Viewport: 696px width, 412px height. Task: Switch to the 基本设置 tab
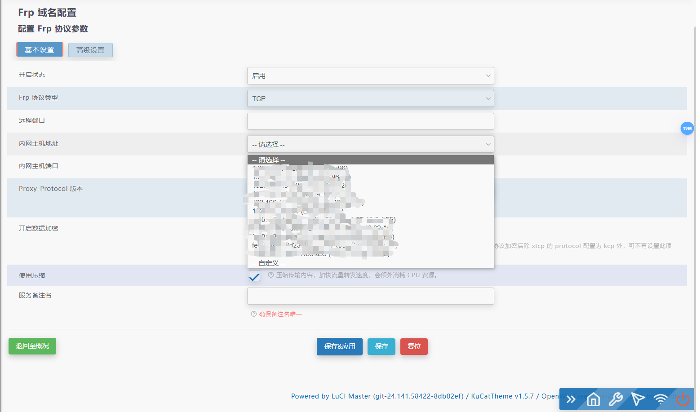(x=40, y=50)
